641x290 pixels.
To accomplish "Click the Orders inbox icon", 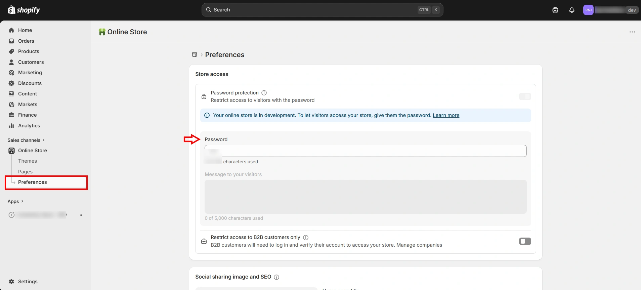I will point(11,41).
